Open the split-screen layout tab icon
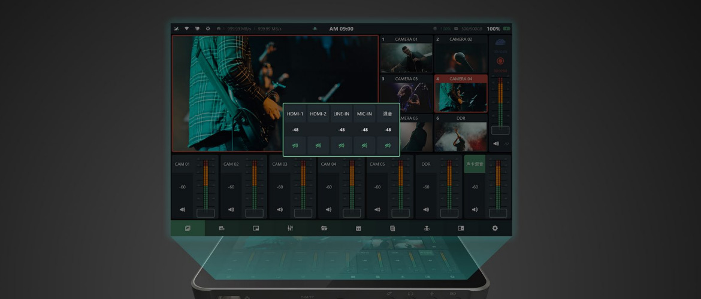 tap(461, 228)
